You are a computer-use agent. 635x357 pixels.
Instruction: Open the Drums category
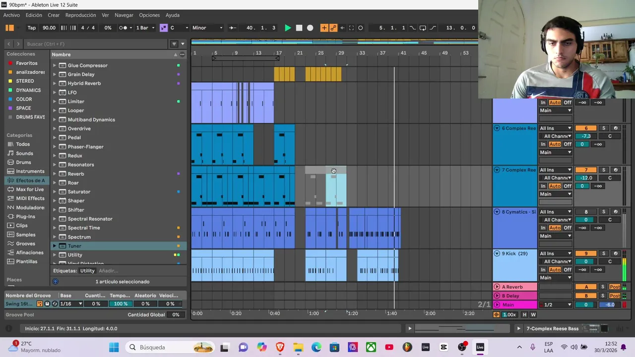click(23, 162)
